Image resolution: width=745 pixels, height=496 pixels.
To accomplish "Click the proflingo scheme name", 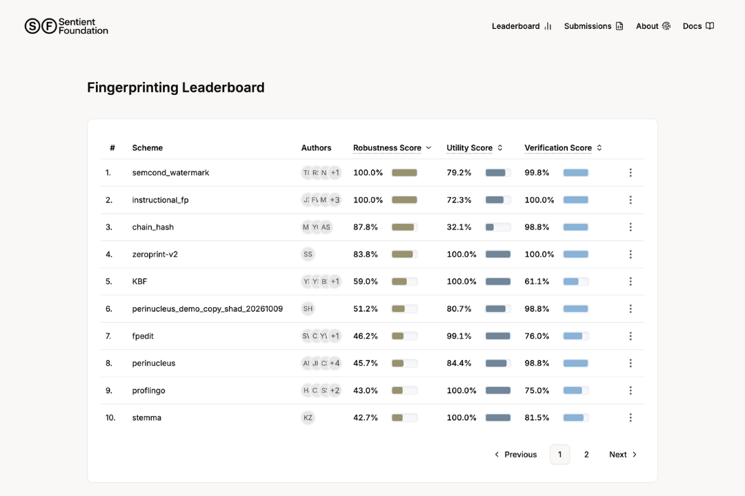I will click(x=149, y=391).
